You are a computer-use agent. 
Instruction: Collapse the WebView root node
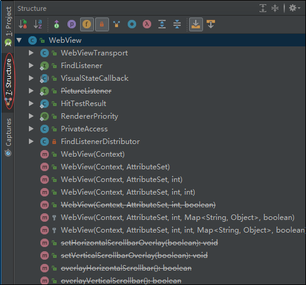pyautogui.click(x=19, y=40)
